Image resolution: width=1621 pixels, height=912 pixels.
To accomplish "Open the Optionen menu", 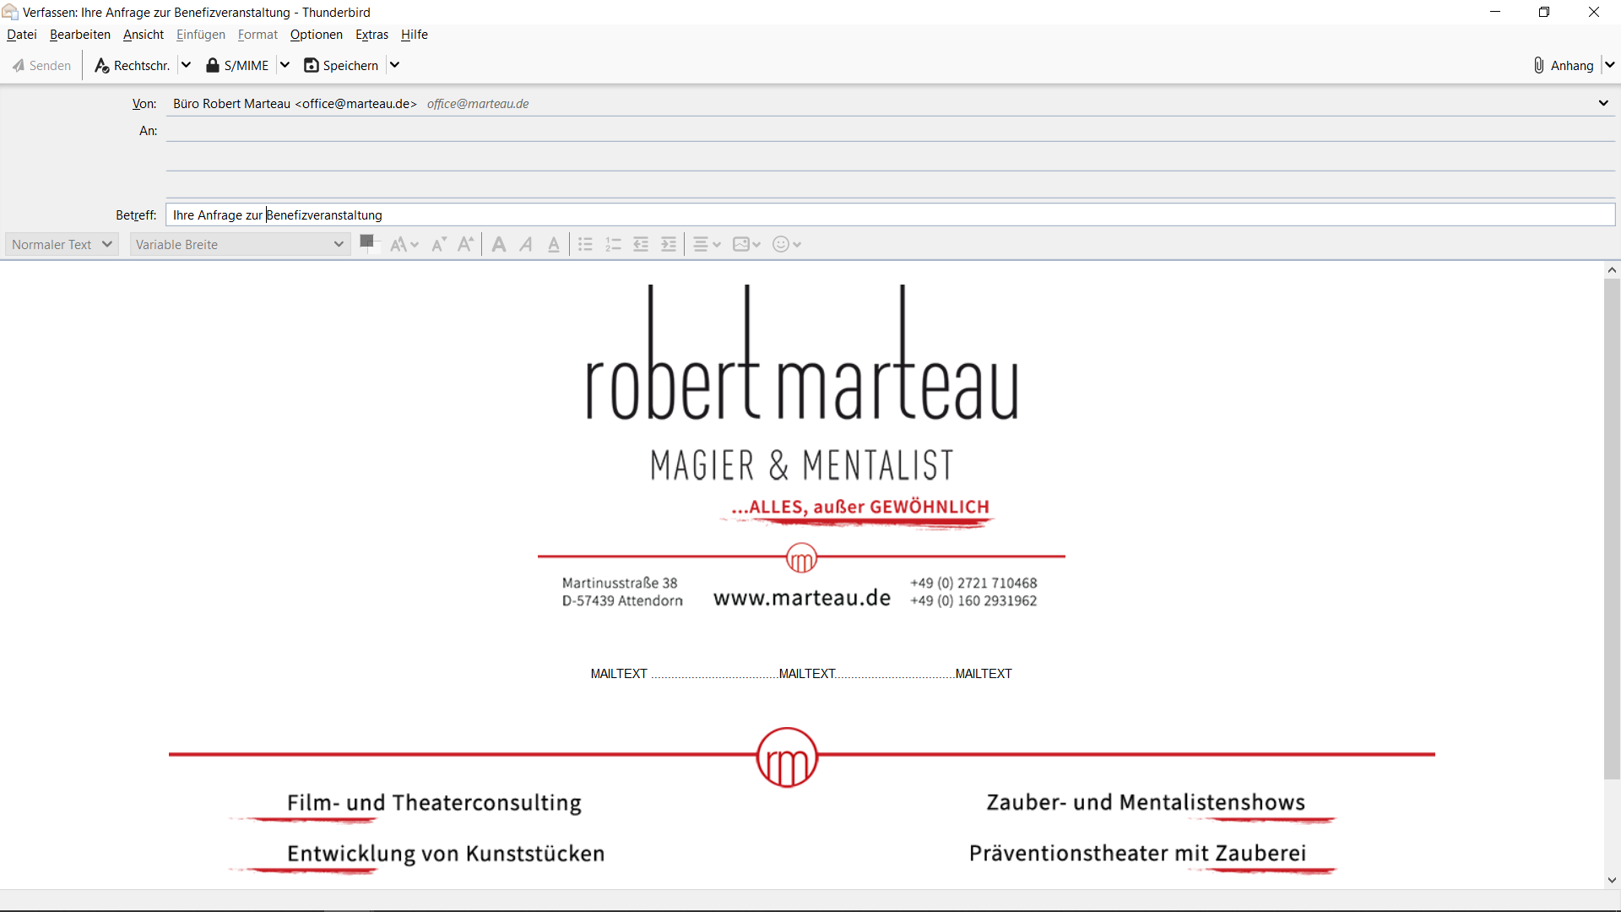I will [316, 35].
